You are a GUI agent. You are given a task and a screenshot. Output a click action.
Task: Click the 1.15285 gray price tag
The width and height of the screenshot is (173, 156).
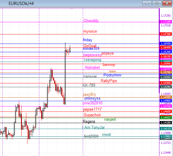pos(166,87)
